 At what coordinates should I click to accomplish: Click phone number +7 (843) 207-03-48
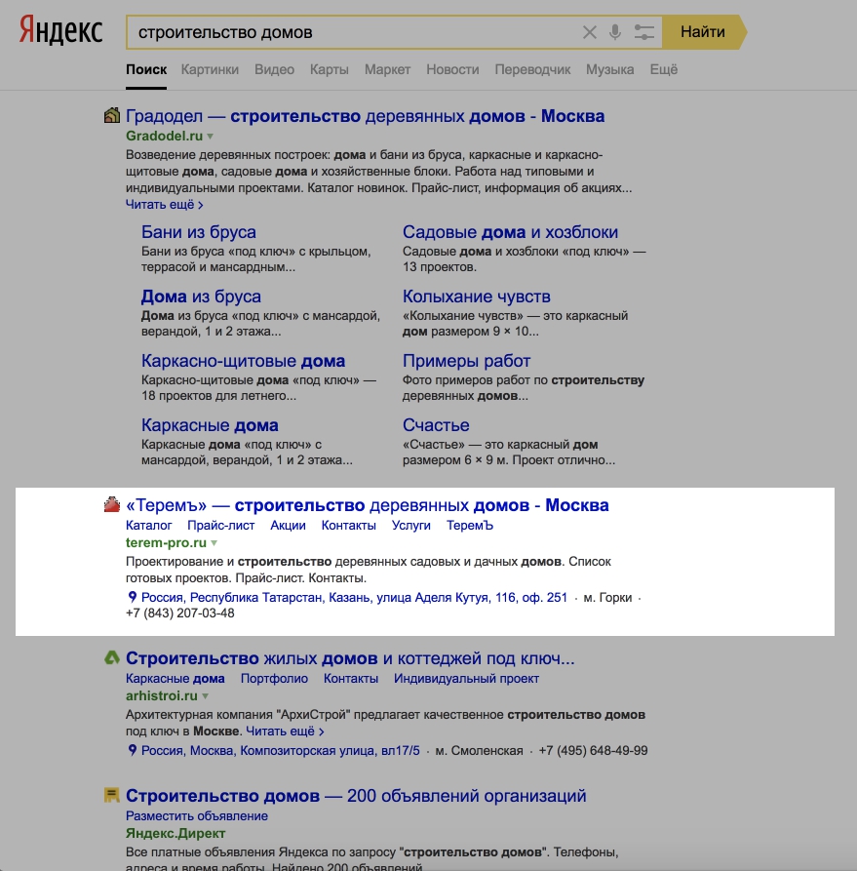(180, 614)
